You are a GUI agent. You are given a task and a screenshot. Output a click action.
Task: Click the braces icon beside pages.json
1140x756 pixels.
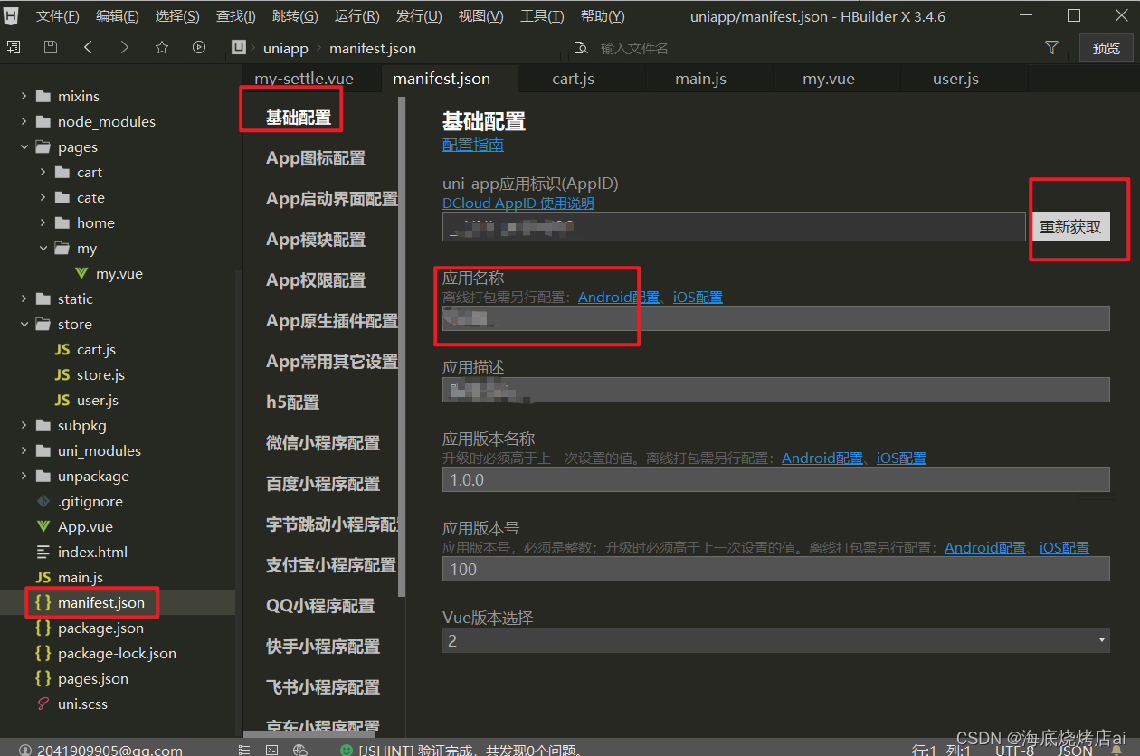point(43,678)
